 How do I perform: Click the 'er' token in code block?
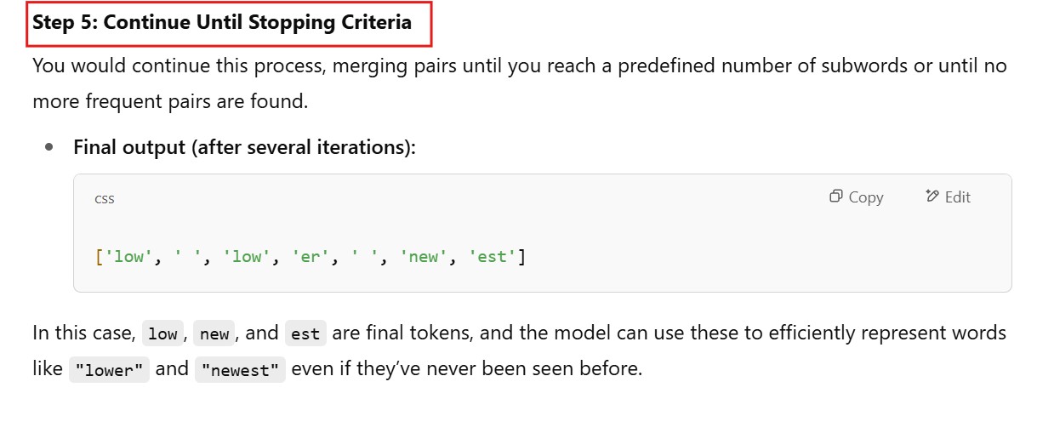pyautogui.click(x=309, y=256)
